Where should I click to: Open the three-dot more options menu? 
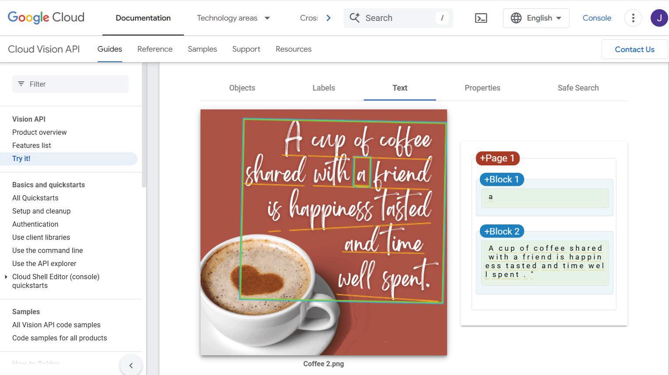pos(633,18)
